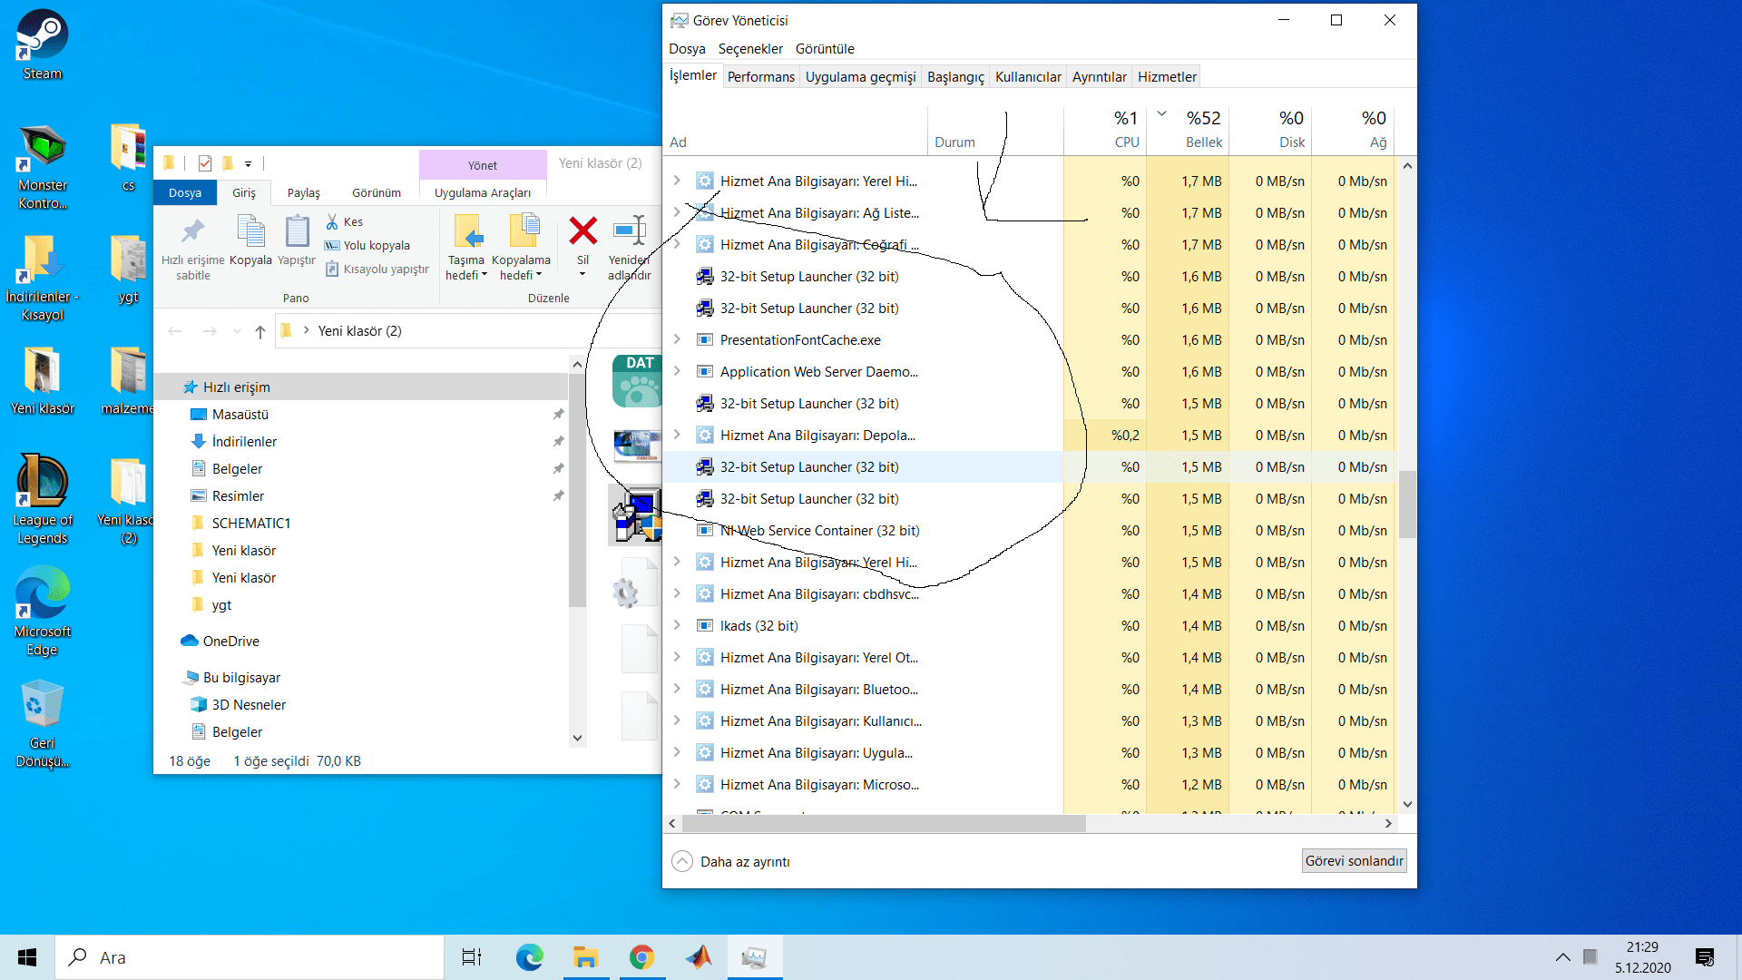
Task: Expand PresentationFontCache.exe process row
Action: [677, 339]
